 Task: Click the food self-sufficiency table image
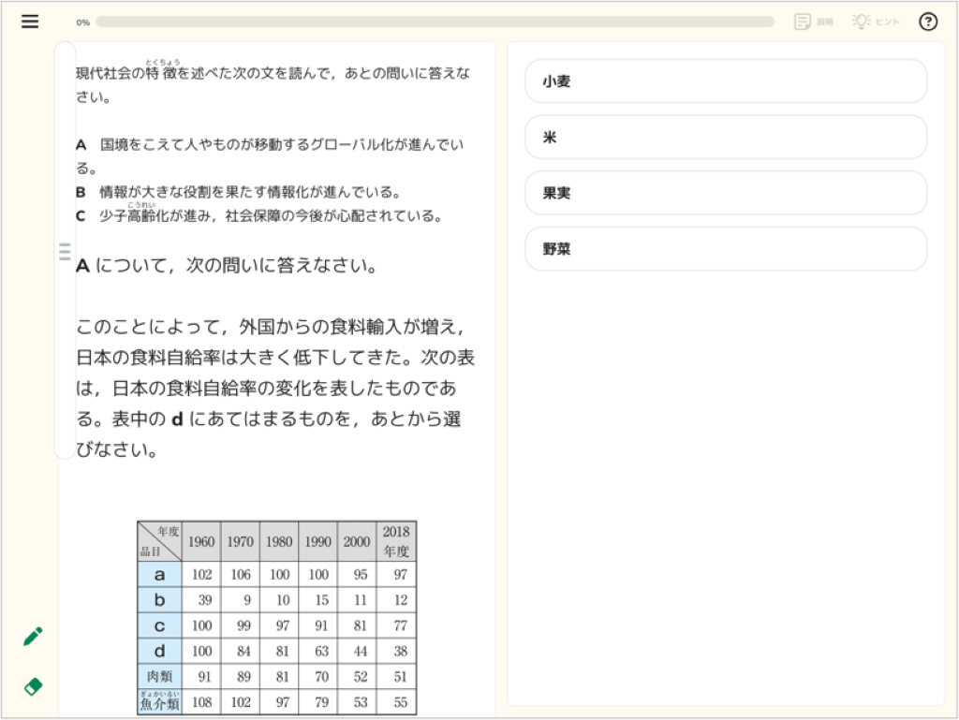(x=277, y=618)
